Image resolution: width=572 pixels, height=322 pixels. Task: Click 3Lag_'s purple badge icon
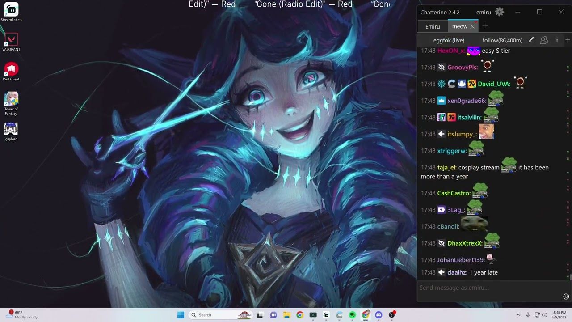pos(441,210)
